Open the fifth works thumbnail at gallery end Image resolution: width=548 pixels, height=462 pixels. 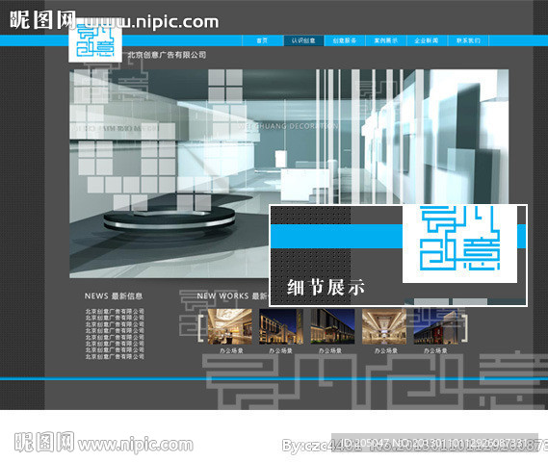[436, 326]
